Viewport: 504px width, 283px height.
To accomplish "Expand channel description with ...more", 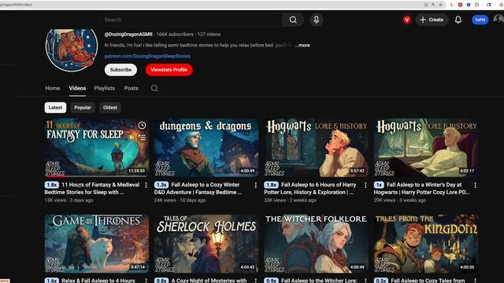I will click(302, 46).
